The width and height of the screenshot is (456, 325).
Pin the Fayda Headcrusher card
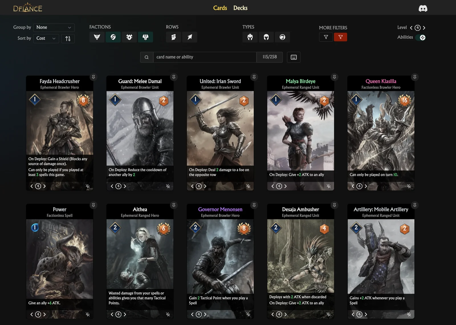(x=93, y=77)
